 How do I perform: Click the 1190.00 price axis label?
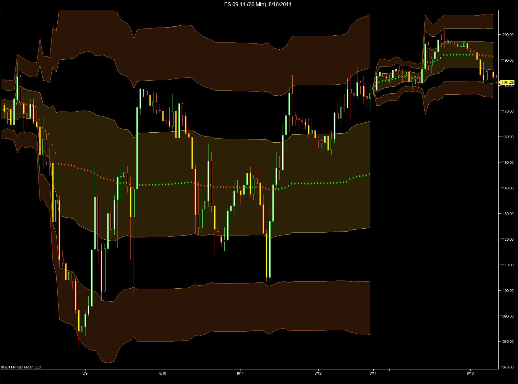[508, 60]
